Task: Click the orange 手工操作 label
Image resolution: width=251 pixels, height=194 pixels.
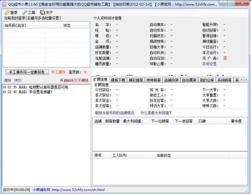Action: click(58, 72)
